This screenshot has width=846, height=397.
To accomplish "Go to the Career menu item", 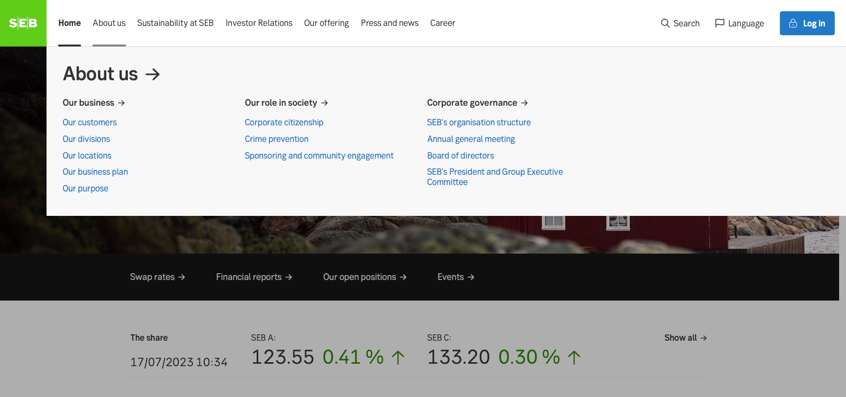I will (442, 23).
